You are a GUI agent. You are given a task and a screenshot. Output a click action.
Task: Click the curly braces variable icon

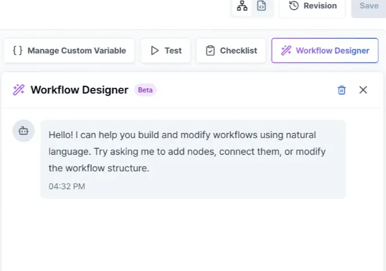pos(17,51)
